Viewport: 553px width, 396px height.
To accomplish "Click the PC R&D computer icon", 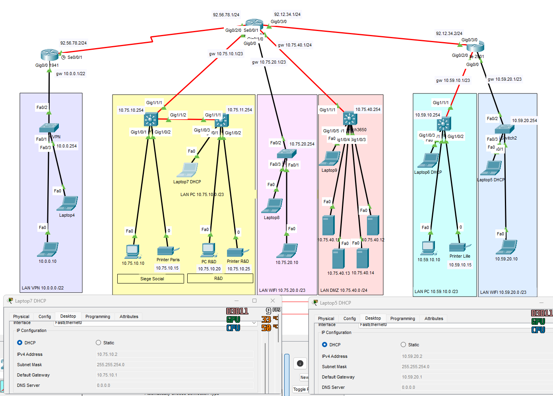I will [x=209, y=250].
